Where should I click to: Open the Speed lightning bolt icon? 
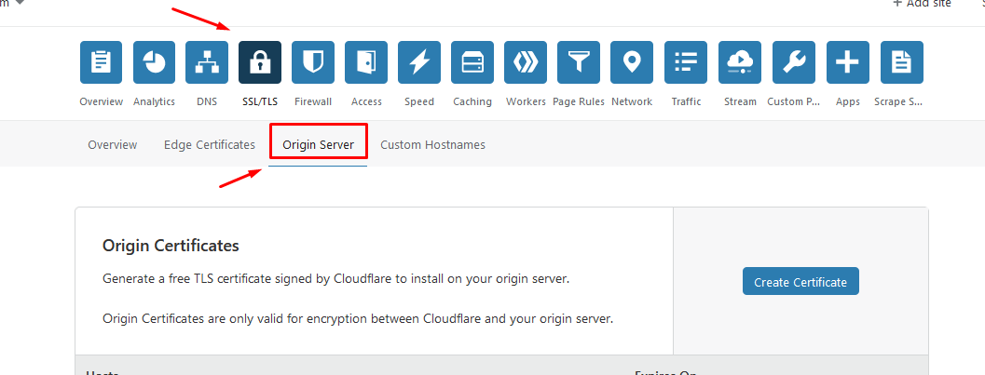pyautogui.click(x=419, y=62)
